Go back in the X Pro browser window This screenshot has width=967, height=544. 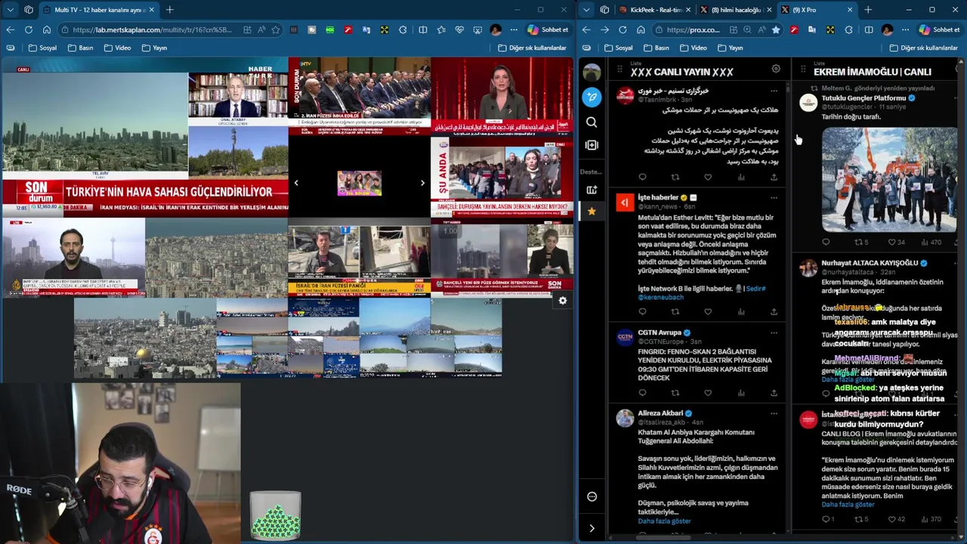586,29
